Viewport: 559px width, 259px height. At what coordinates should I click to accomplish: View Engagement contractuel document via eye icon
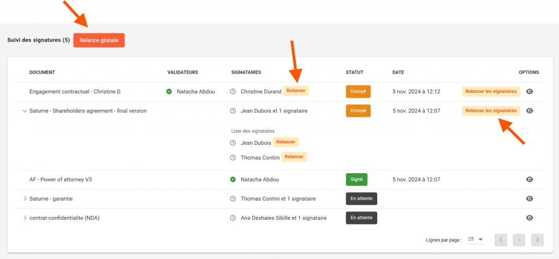pos(529,91)
